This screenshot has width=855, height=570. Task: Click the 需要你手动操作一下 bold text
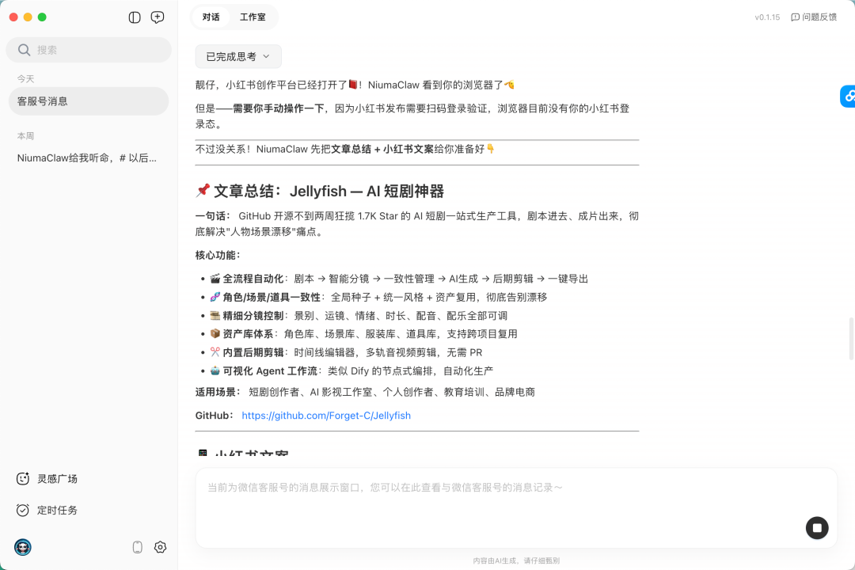pyautogui.click(x=279, y=108)
